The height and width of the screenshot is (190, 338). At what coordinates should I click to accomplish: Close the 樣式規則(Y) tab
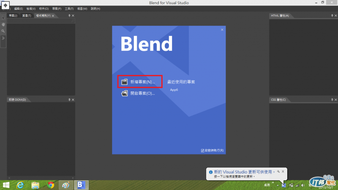pyautogui.click(x=53, y=16)
